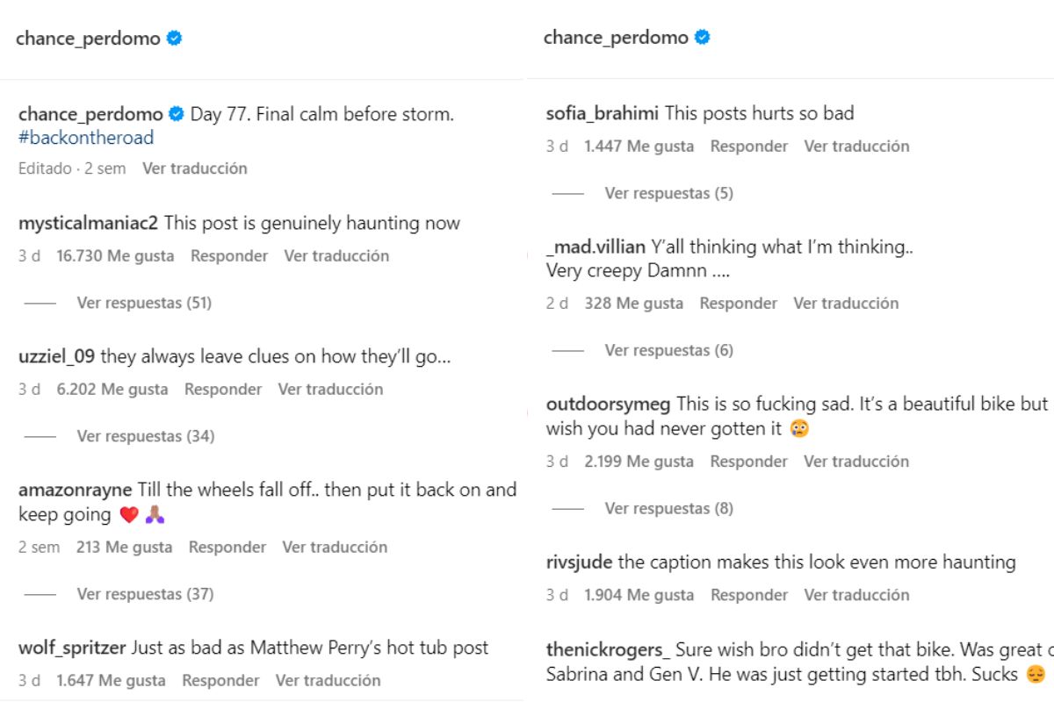1054x702 pixels.
Task: Expand 34 replies under uzziel_09 comment
Action: tap(145, 436)
